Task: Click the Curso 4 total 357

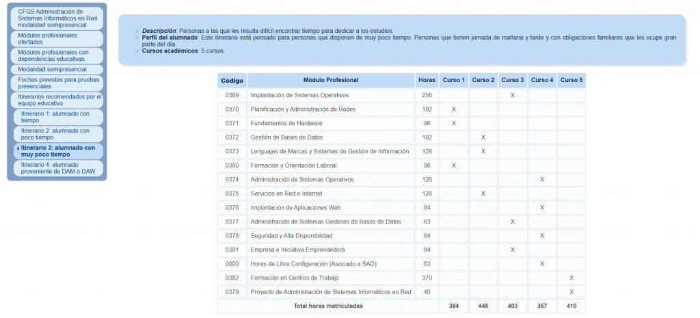Action: 542,306
